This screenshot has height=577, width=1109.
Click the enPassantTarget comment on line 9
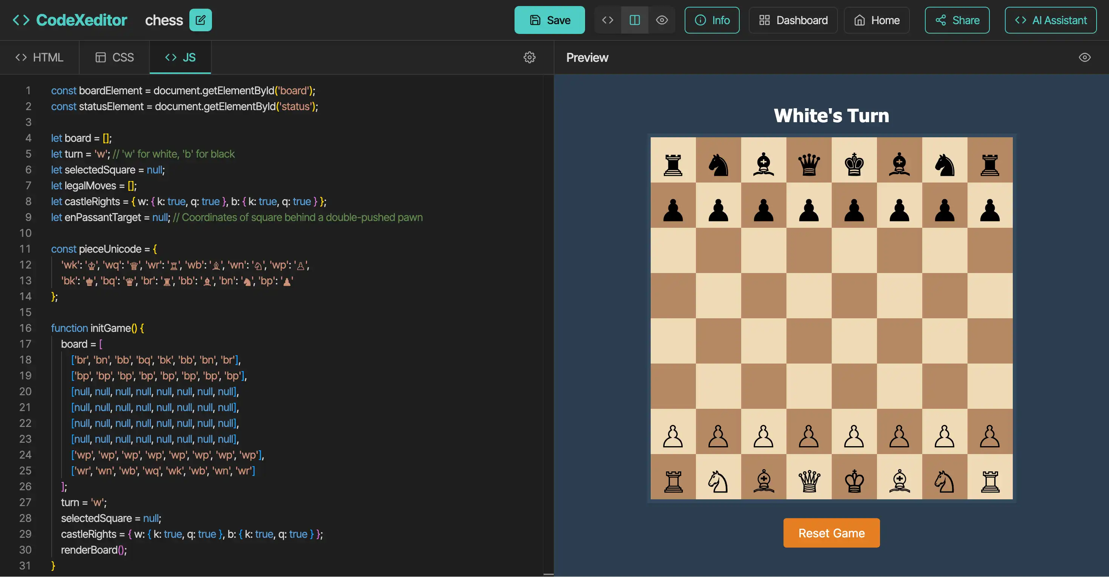coord(298,217)
